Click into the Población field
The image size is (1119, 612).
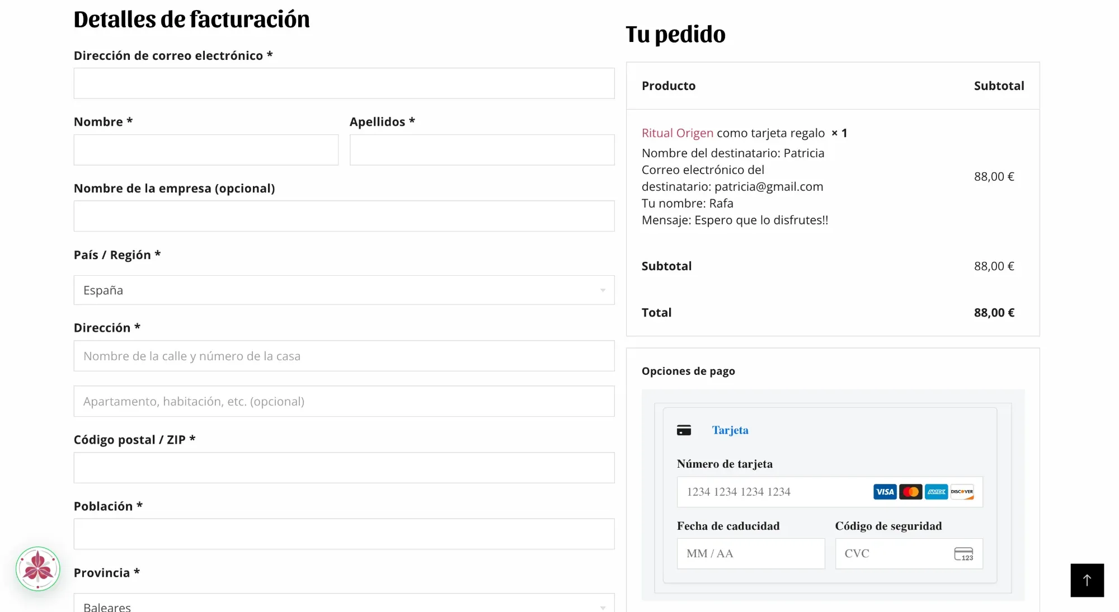pos(344,534)
